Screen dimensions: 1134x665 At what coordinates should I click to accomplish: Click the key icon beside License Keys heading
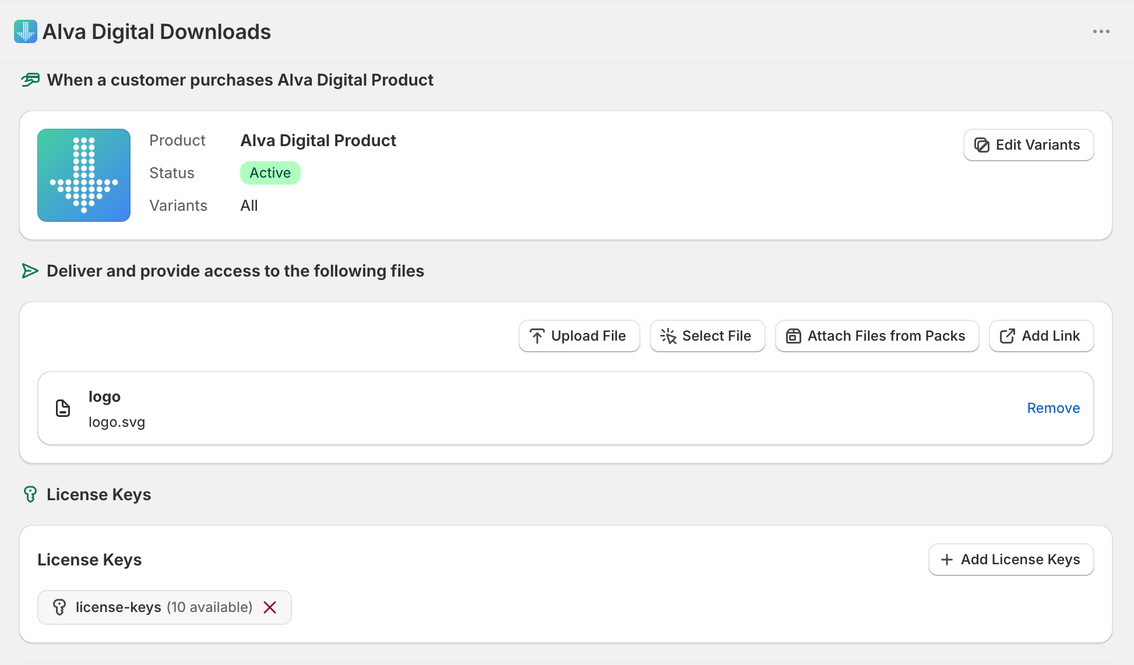(30, 494)
